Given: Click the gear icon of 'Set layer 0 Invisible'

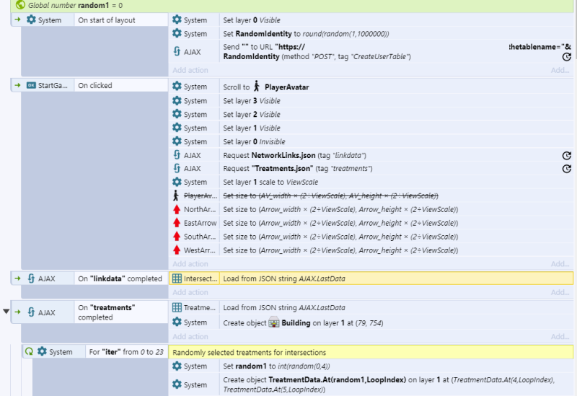Looking at the screenshot, I should coord(177,141).
